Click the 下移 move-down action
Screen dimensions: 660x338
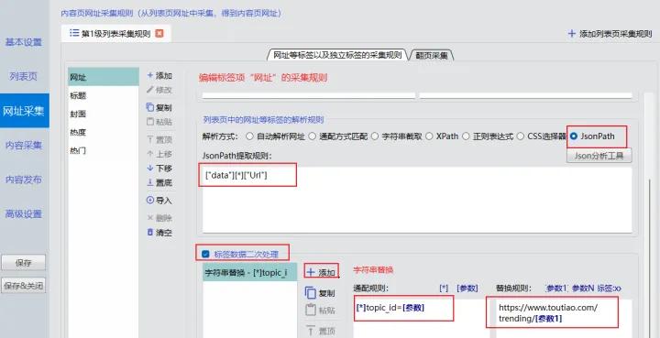pyautogui.click(x=159, y=169)
